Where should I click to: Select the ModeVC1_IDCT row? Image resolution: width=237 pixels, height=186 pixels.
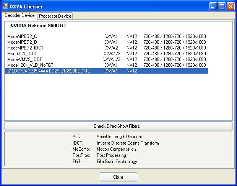tap(106, 54)
